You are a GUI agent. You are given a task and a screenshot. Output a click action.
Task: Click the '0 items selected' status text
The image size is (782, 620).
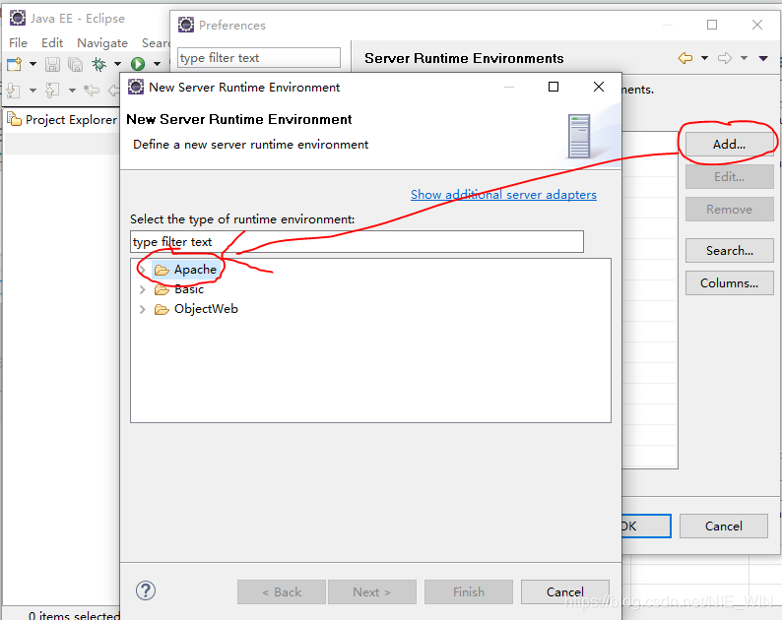(x=74, y=615)
